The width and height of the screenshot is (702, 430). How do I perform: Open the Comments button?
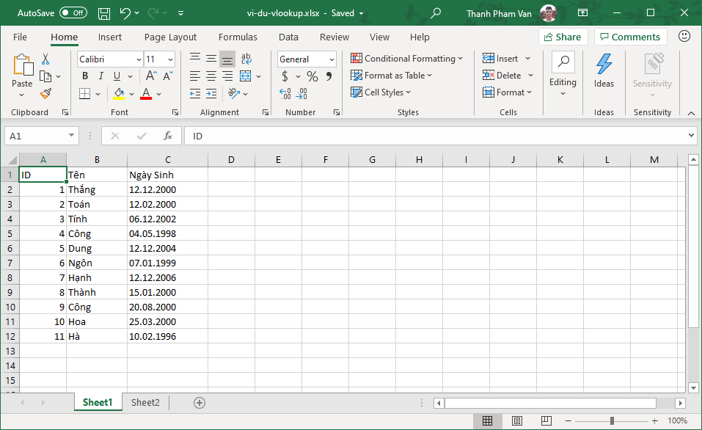coord(630,37)
